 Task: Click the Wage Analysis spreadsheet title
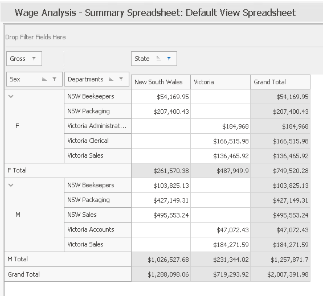[155, 13]
